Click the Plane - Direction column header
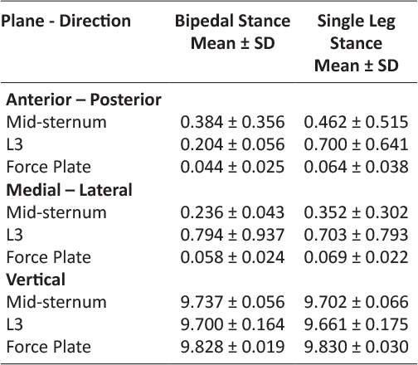 point(66,21)
